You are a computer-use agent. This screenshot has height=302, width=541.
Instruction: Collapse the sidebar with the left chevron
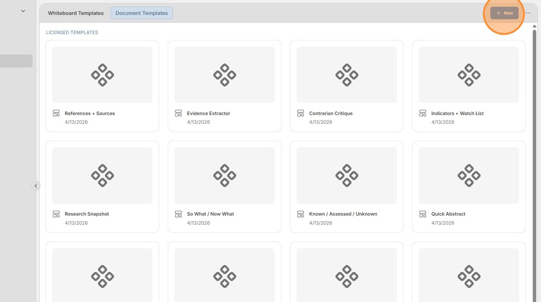coord(36,186)
